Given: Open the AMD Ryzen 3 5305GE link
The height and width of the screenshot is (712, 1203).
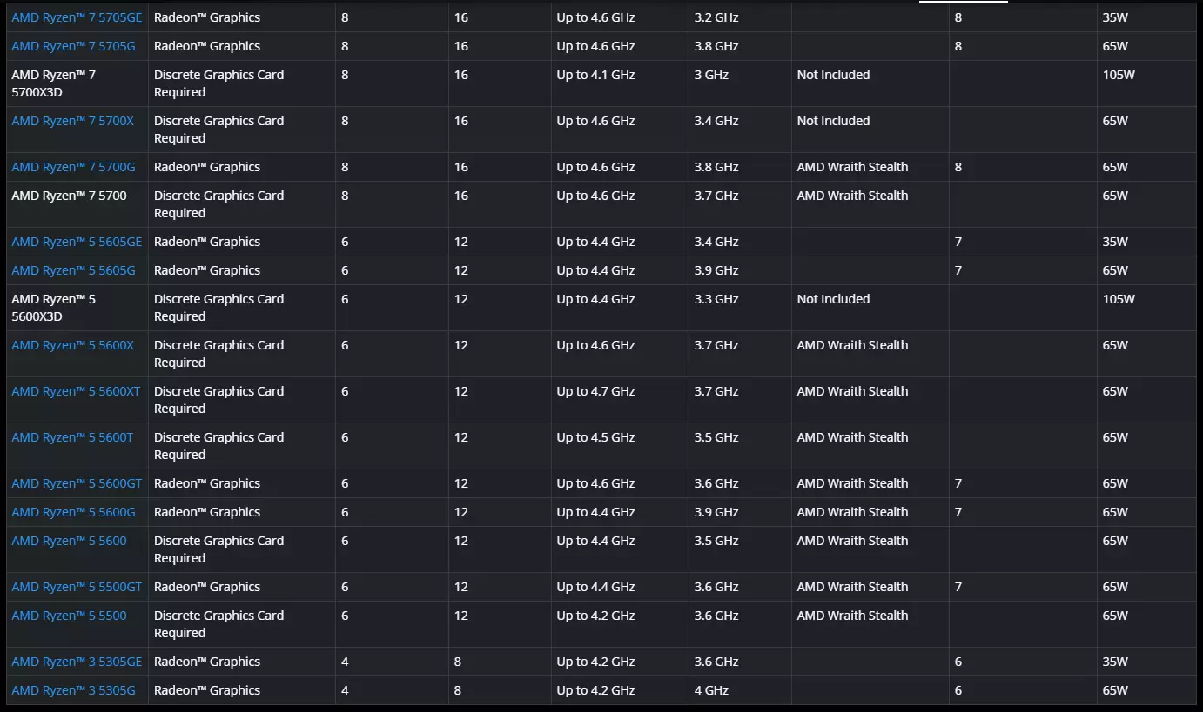Looking at the screenshot, I should (x=77, y=662).
